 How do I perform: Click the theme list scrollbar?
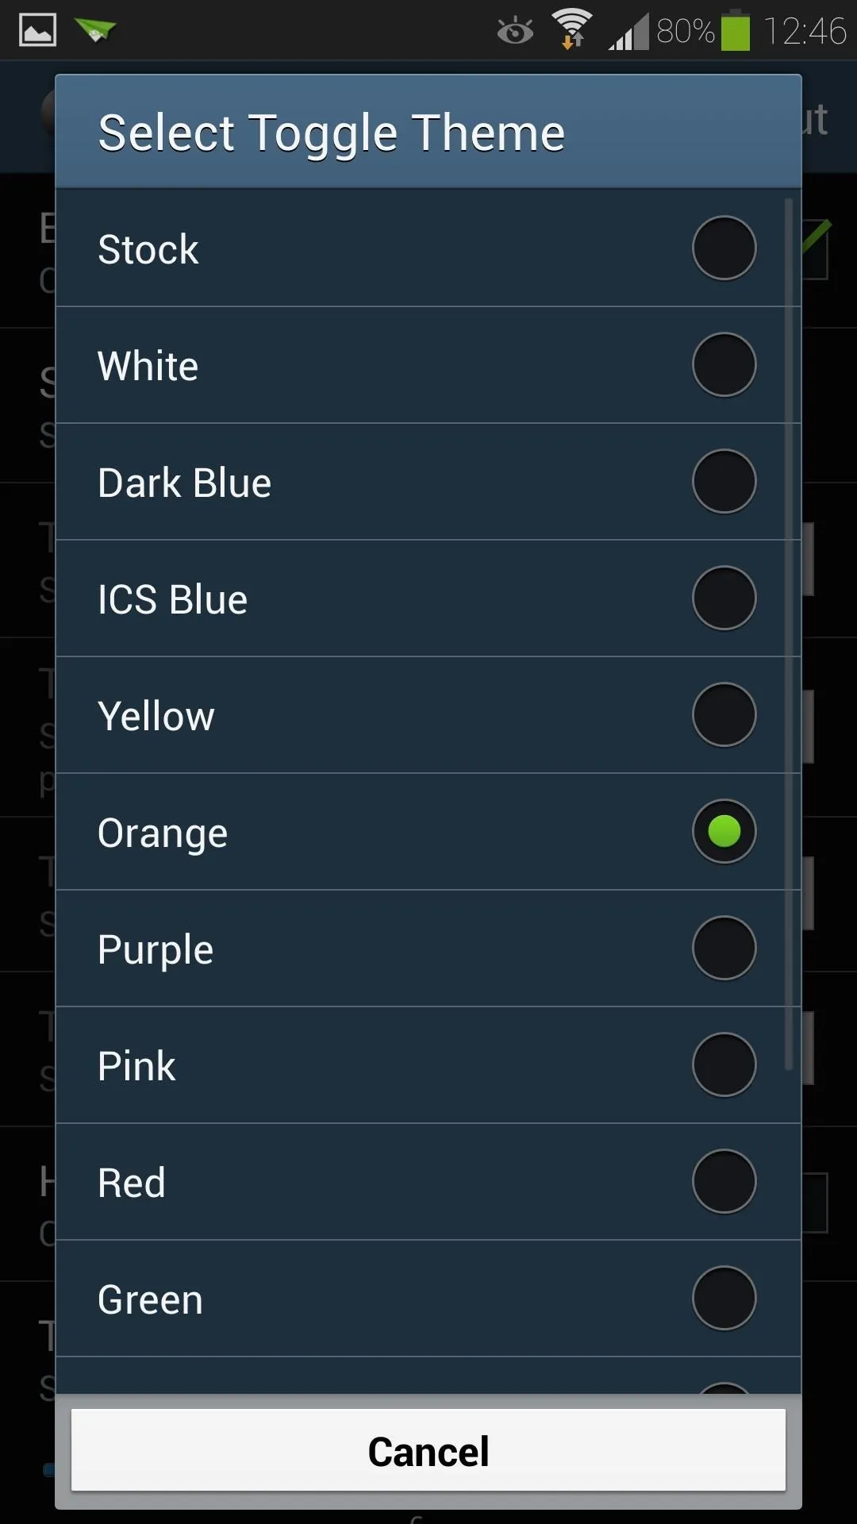[x=789, y=635]
